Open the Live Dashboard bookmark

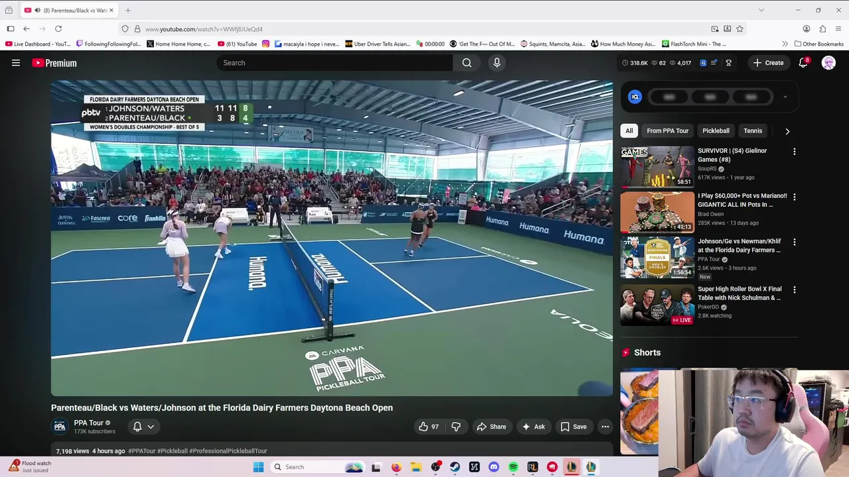(x=38, y=44)
